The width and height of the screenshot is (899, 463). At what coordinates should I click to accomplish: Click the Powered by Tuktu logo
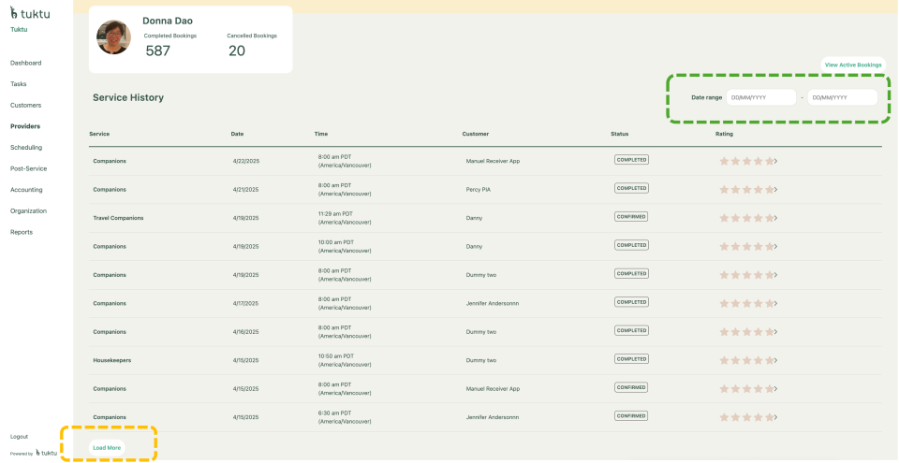pos(47,453)
